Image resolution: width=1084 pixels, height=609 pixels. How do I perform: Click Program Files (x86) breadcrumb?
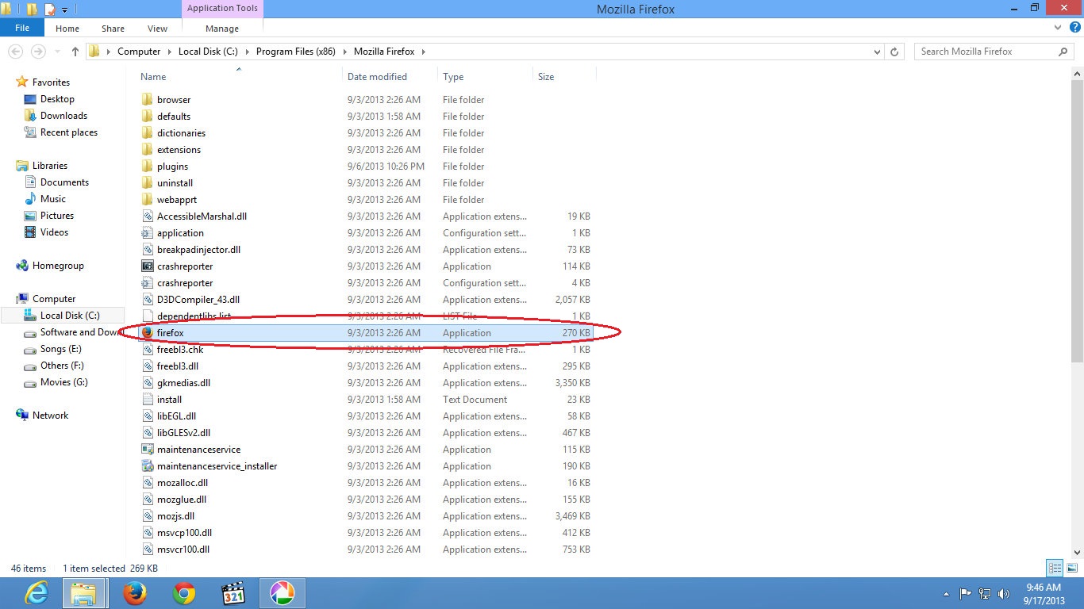pos(295,52)
